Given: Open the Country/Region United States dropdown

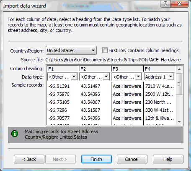Looking at the screenshot, I should 71,50.
